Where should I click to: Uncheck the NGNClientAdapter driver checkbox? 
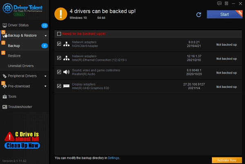pos(59,44)
